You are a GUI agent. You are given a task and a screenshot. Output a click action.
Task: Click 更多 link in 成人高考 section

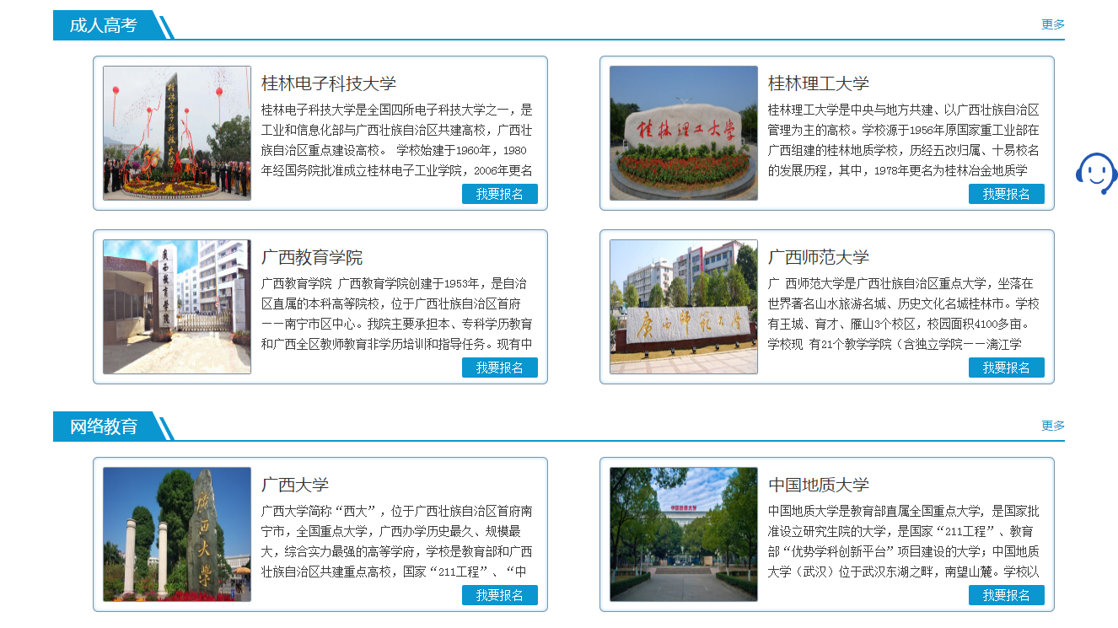pyautogui.click(x=1053, y=24)
